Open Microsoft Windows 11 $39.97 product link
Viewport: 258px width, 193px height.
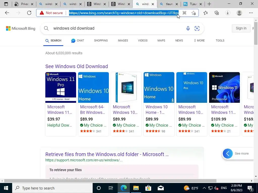coord(60,110)
